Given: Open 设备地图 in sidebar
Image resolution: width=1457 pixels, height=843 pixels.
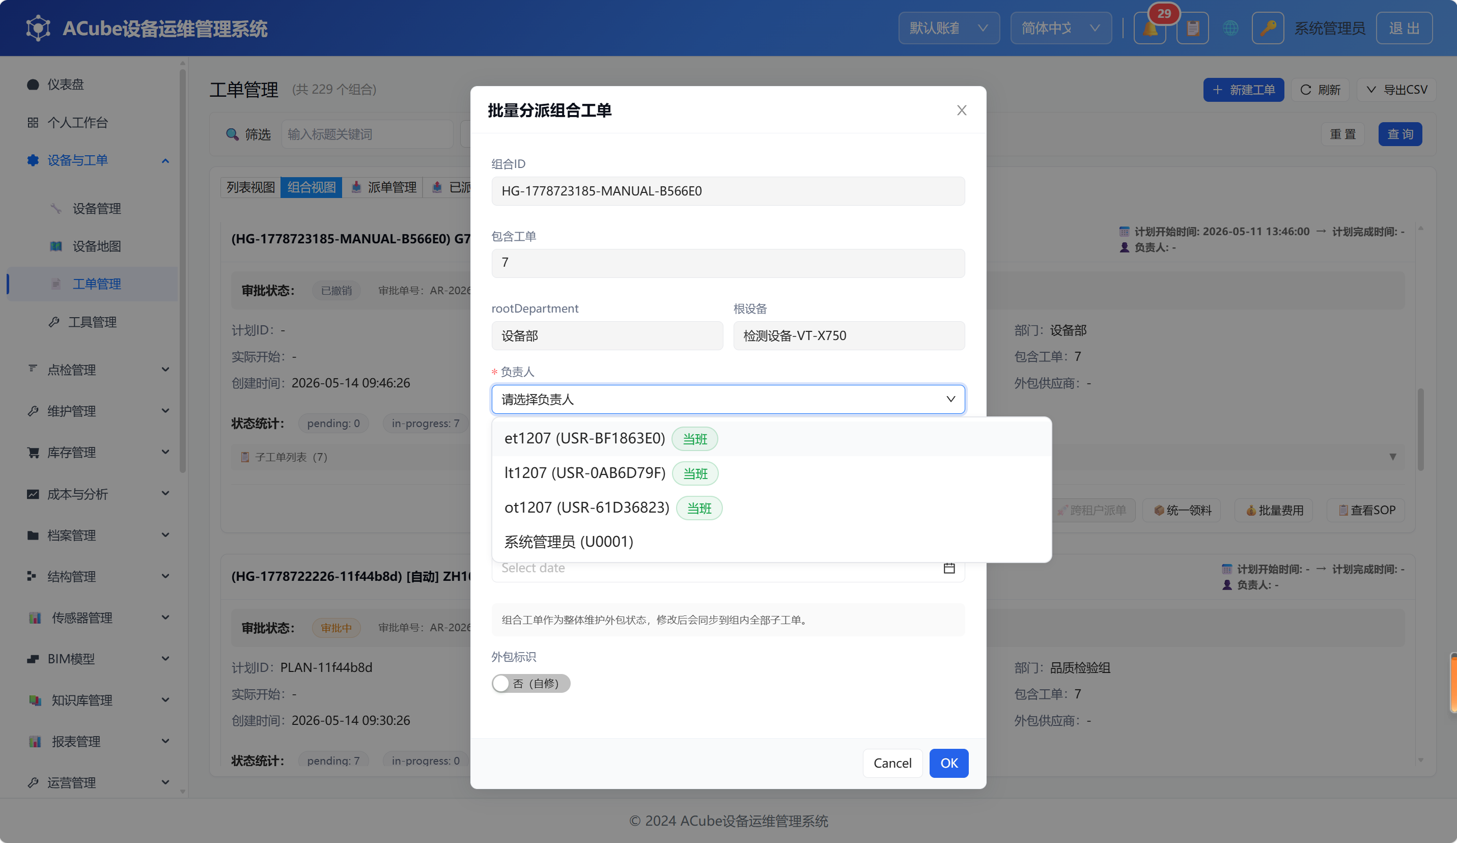Looking at the screenshot, I should point(97,246).
